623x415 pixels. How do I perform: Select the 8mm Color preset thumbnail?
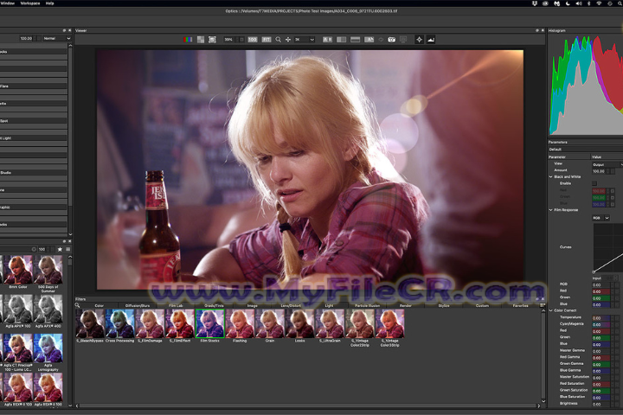pyautogui.click(x=18, y=270)
